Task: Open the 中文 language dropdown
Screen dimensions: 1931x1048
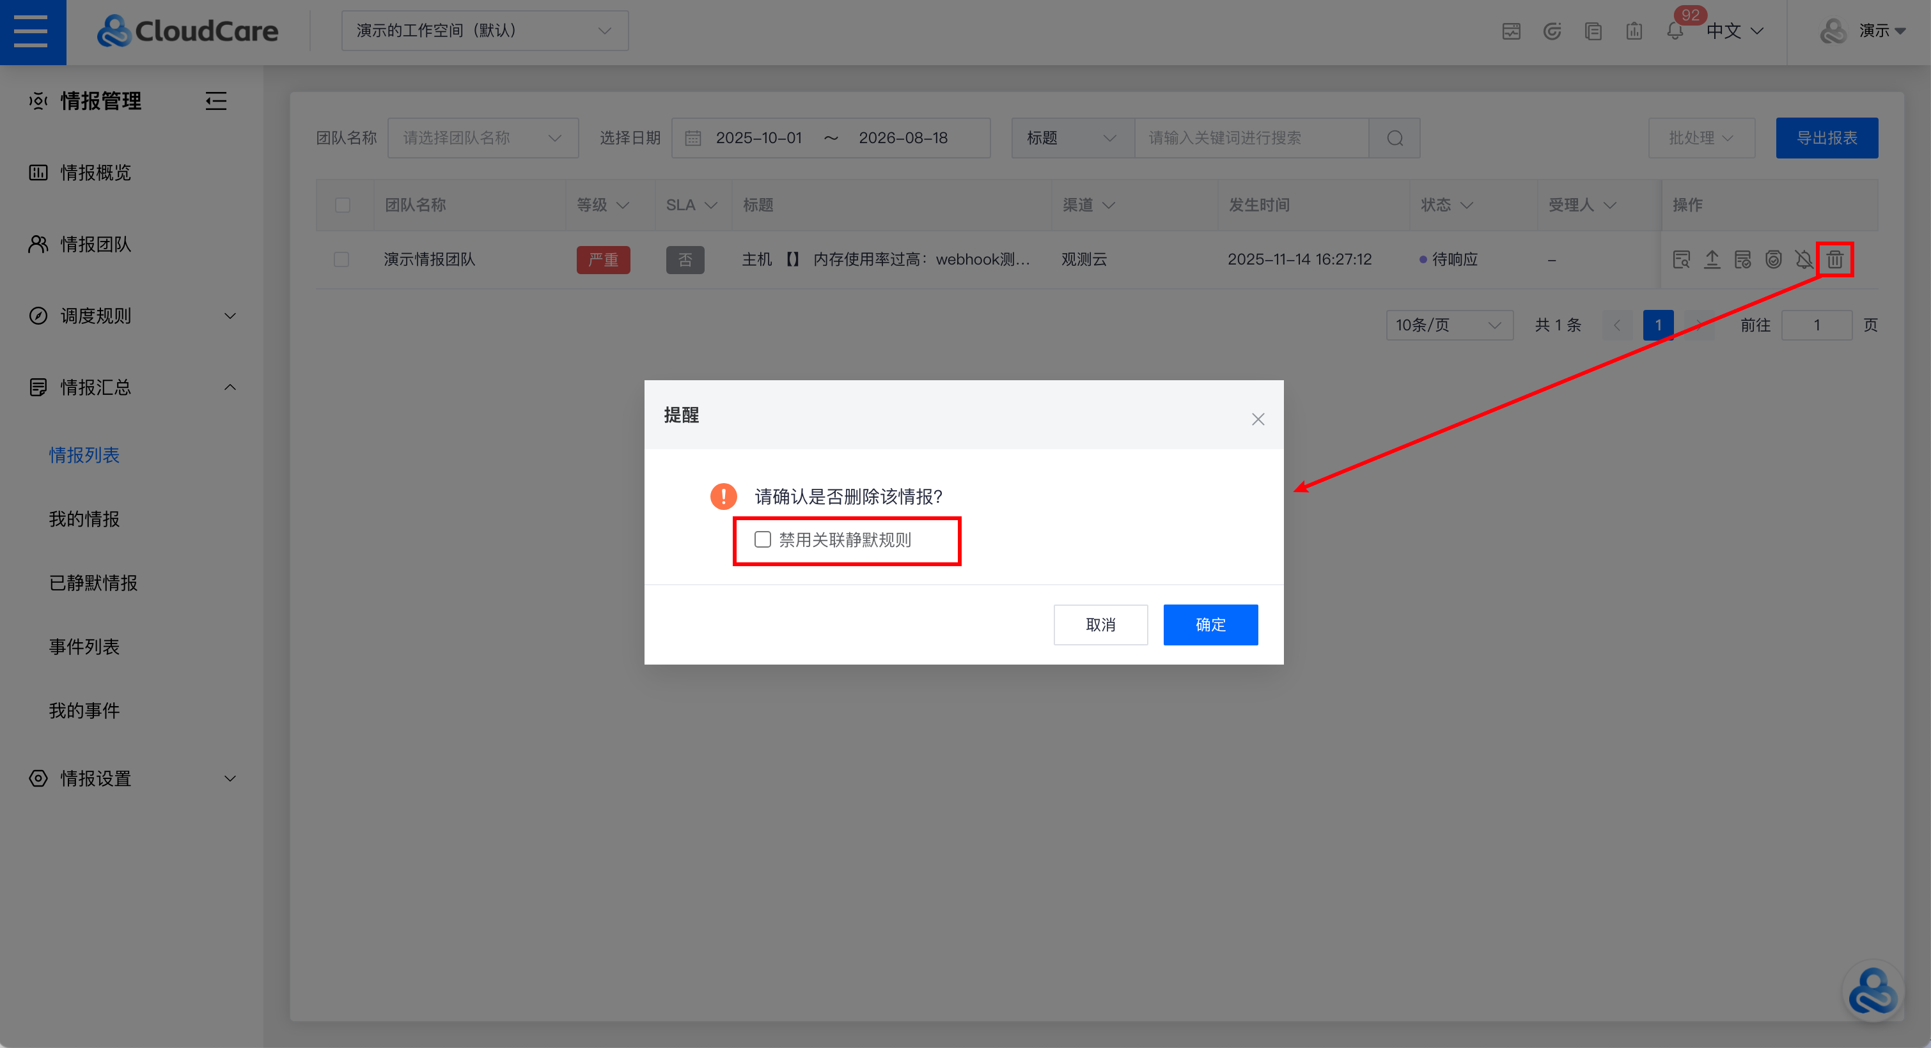Action: [x=1735, y=31]
